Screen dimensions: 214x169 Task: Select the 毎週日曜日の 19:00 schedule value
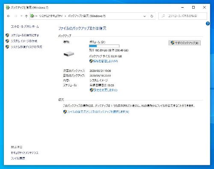(x=102, y=85)
